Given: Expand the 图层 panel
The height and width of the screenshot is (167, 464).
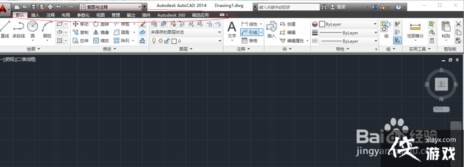Looking at the screenshot, I should [186, 49].
